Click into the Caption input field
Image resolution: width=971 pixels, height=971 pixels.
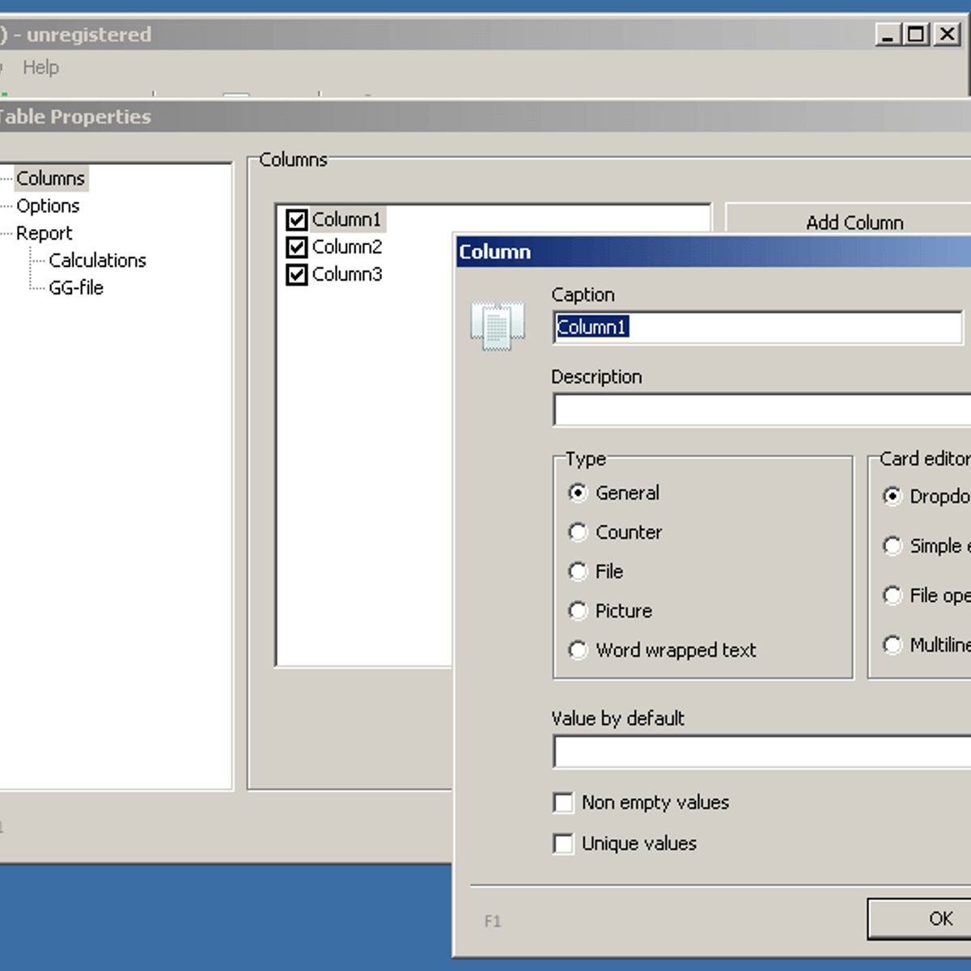tap(758, 328)
